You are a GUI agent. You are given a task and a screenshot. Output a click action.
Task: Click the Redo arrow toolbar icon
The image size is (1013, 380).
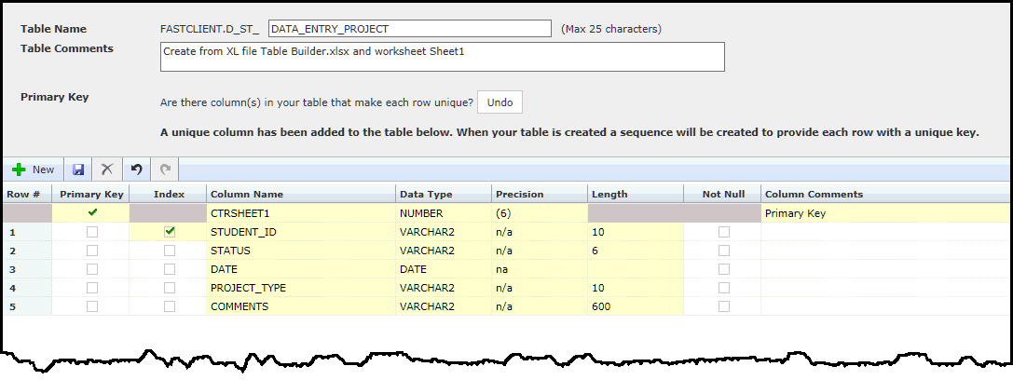[166, 170]
